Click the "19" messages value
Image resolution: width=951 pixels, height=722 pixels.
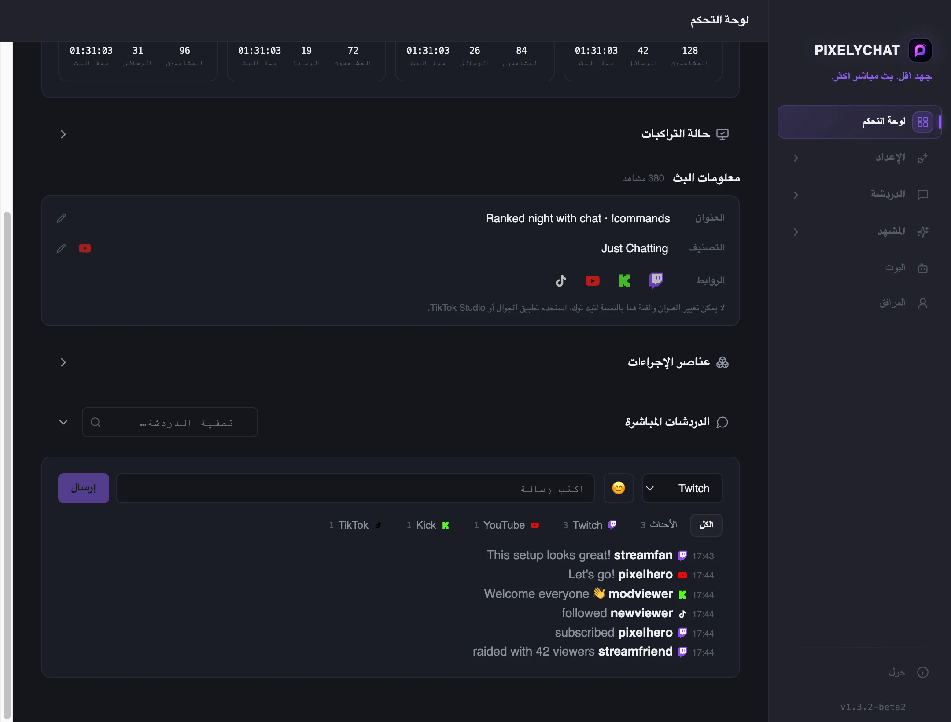306,51
